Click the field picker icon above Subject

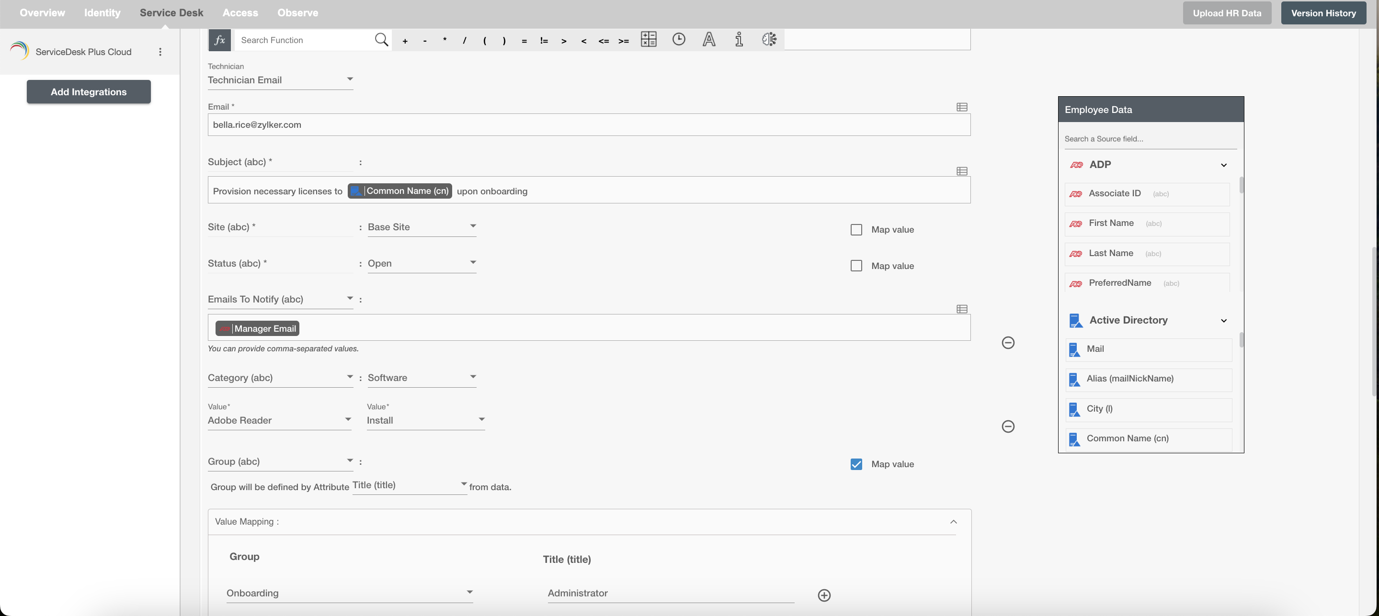(x=961, y=171)
